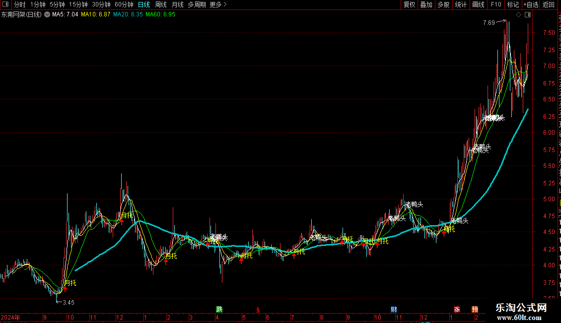Image resolution: width=561 pixels, height=323 pixels.
Task: Click the green 跌 event marker on timeline
Action: click(219, 309)
